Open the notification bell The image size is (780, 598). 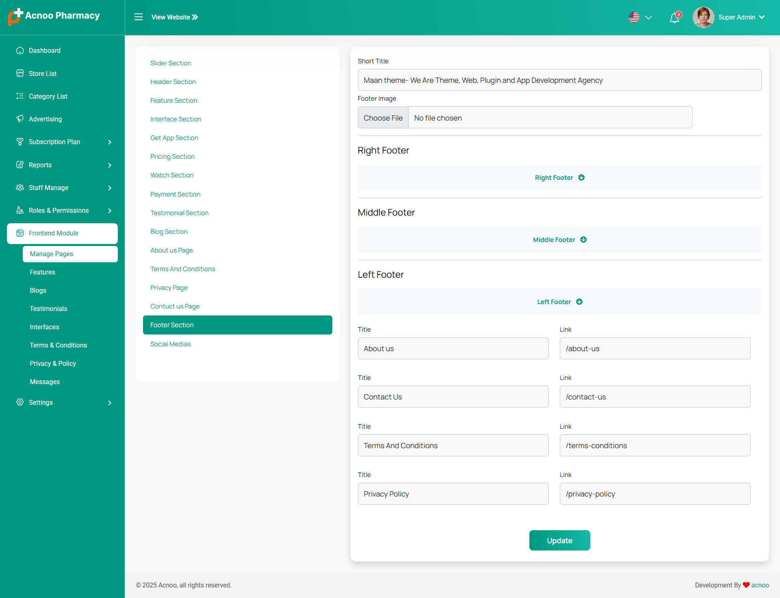(x=674, y=18)
